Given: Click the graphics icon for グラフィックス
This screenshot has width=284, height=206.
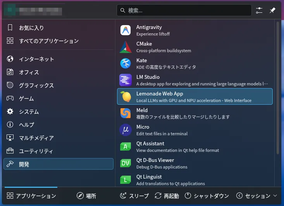Looking at the screenshot, I should [x=10, y=85].
